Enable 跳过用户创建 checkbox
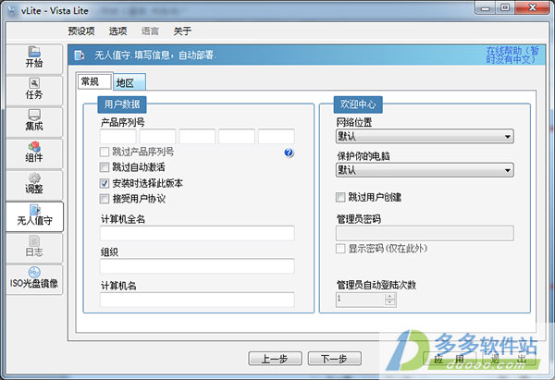This screenshot has width=555, height=380. (x=340, y=197)
